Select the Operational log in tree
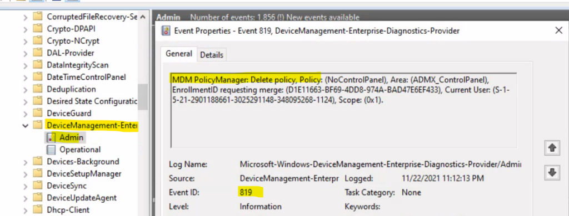The width and height of the screenshot is (569, 216). 80,150
